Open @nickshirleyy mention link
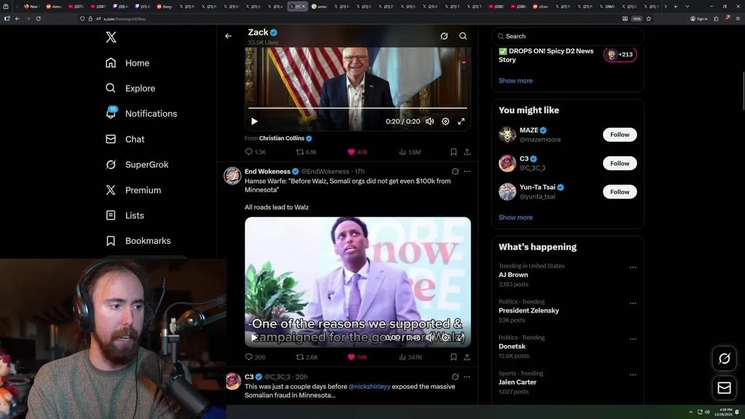This screenshot has height=419, width=745. (370, 386)
